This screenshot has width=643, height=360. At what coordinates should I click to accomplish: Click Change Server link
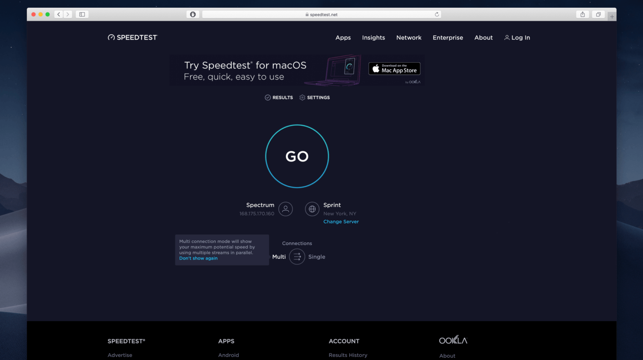pyautogui.click(x=341, y=222)
